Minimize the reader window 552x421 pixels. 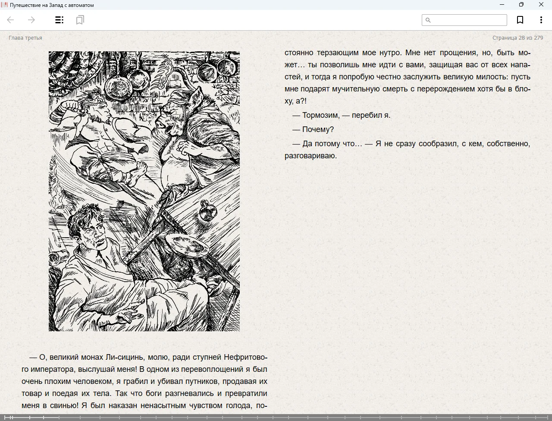pos(502,5)
